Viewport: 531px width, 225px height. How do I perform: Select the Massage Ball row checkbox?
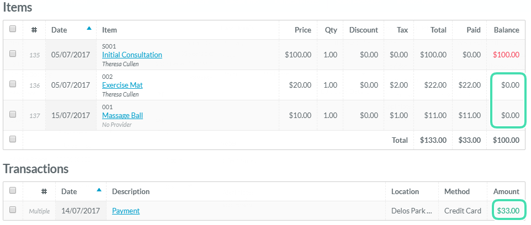13,114
